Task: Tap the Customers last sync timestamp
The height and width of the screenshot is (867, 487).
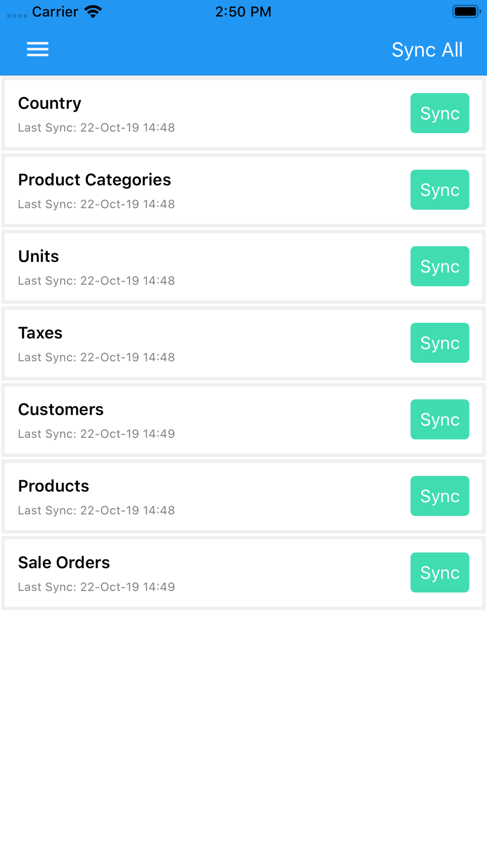Action: click(96, 434)
